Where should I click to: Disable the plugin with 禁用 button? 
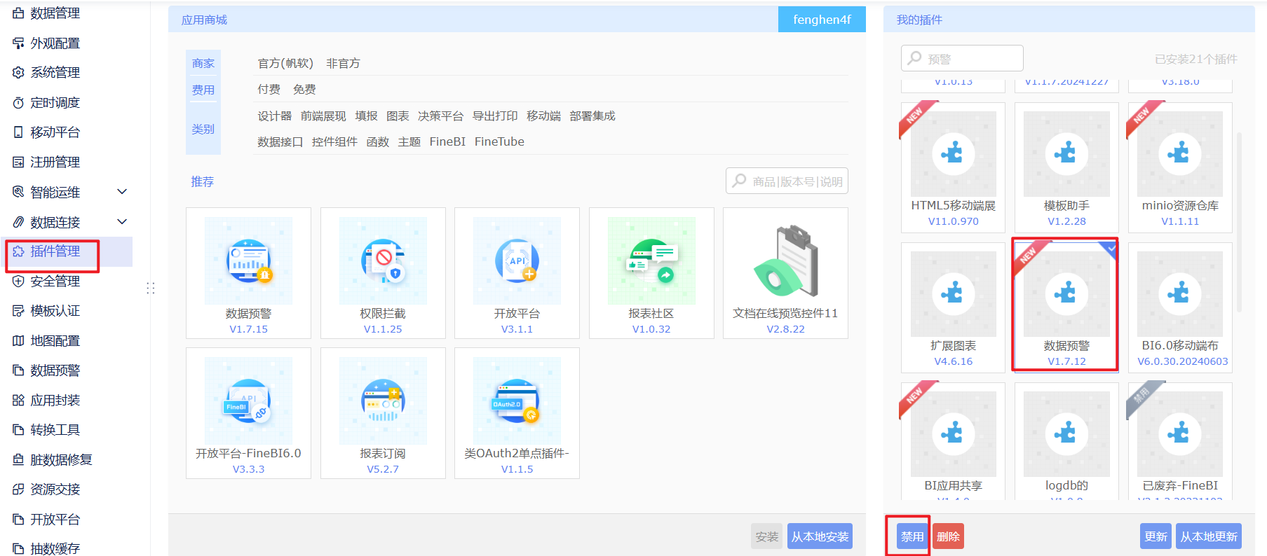(912, 536)
